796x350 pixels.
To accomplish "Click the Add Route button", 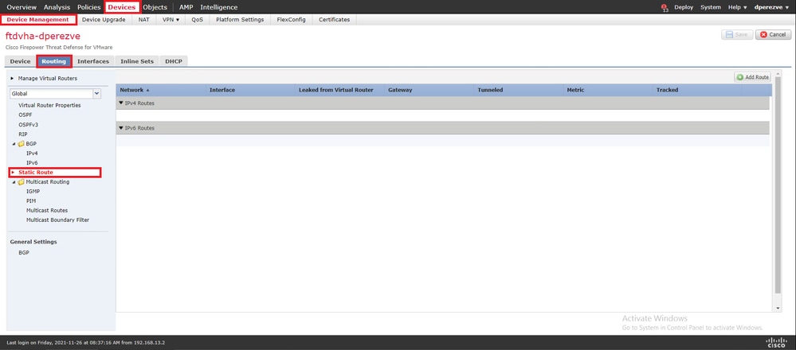I will tap(753, 77).
